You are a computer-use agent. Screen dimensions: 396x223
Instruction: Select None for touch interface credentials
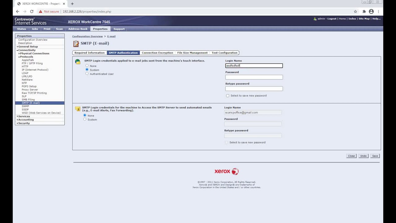87,66
